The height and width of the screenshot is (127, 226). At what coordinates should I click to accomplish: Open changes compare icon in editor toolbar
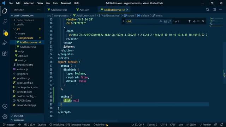208,10
